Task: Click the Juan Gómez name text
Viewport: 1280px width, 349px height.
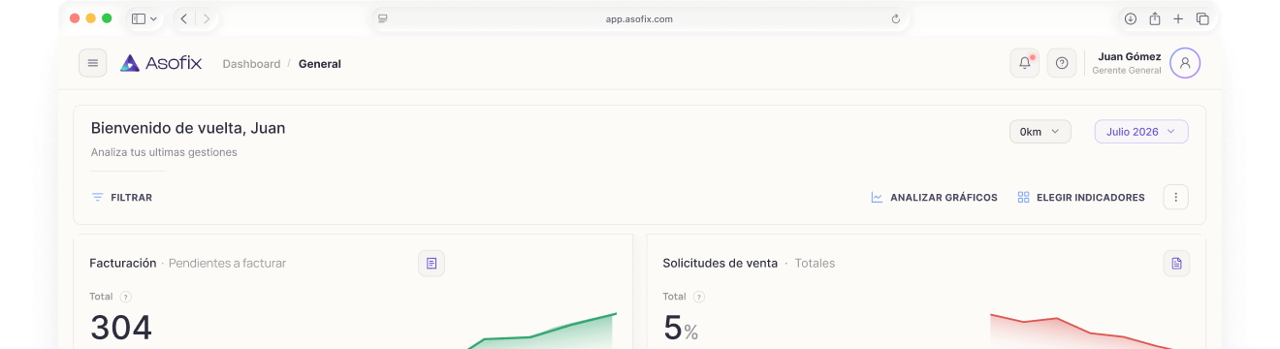Action: [x=1130, y=56]
